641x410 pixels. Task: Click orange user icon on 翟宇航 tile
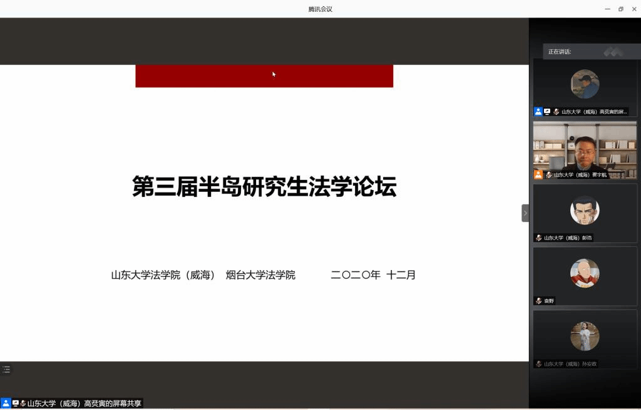click(538, 175)
